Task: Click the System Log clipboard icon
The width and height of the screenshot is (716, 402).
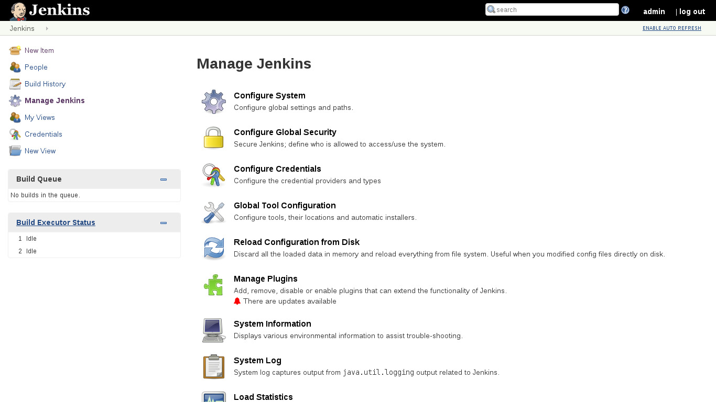Action: (x=214, y=366)
